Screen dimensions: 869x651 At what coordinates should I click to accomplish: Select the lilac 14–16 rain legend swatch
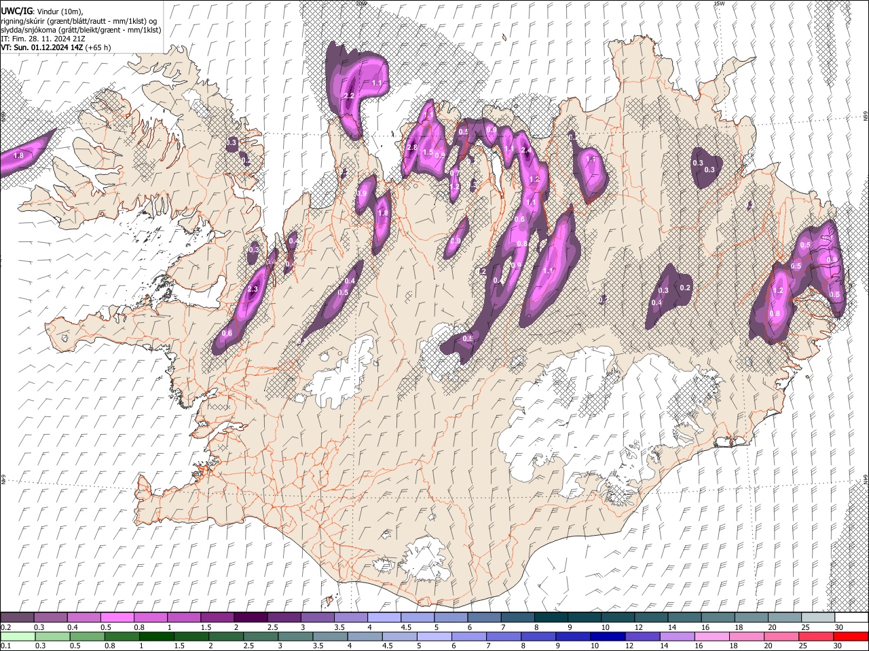click(x=678, y=636)
